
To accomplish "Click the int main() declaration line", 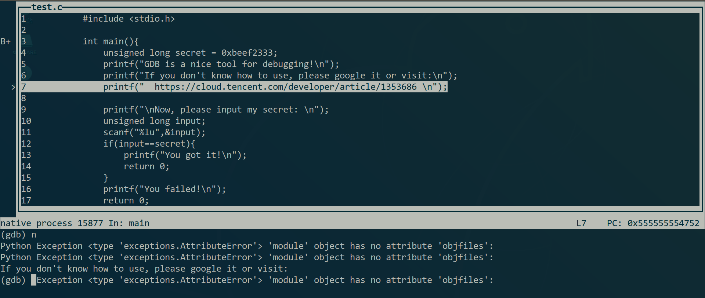I will (111, 41).
